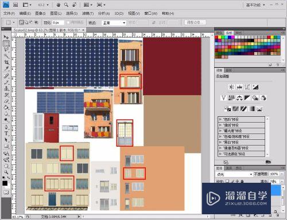Click the Hand tool in application bar
This screenshot has height=220, width=287.
click(x=59, y=5)
